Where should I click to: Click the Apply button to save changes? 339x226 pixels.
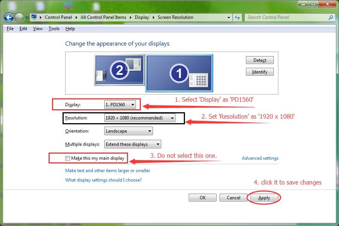coord(264,197)
